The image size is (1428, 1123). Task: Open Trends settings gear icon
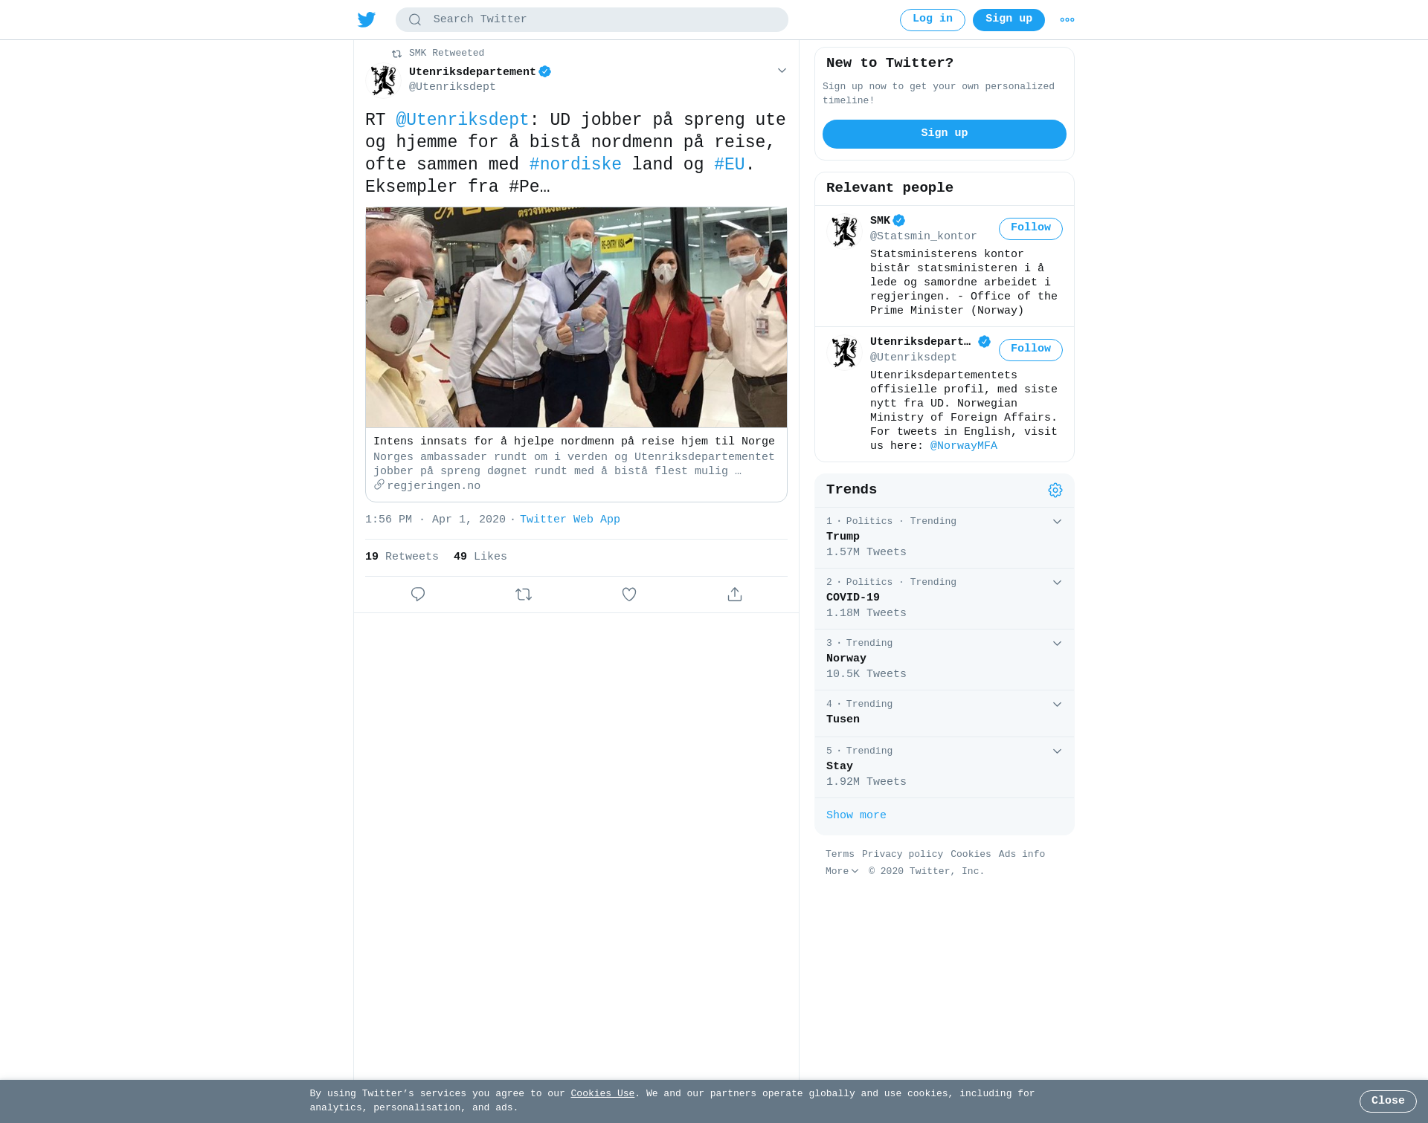1055,490
